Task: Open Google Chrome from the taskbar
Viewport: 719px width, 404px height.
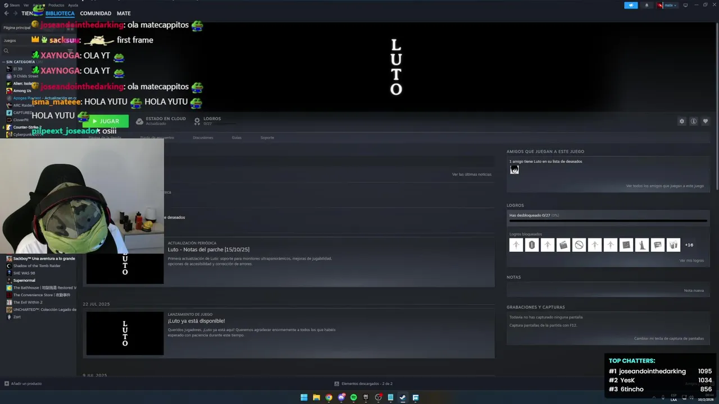Action: 329,397
